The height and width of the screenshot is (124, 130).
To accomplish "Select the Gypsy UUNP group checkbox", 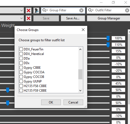I will [21, 81].
